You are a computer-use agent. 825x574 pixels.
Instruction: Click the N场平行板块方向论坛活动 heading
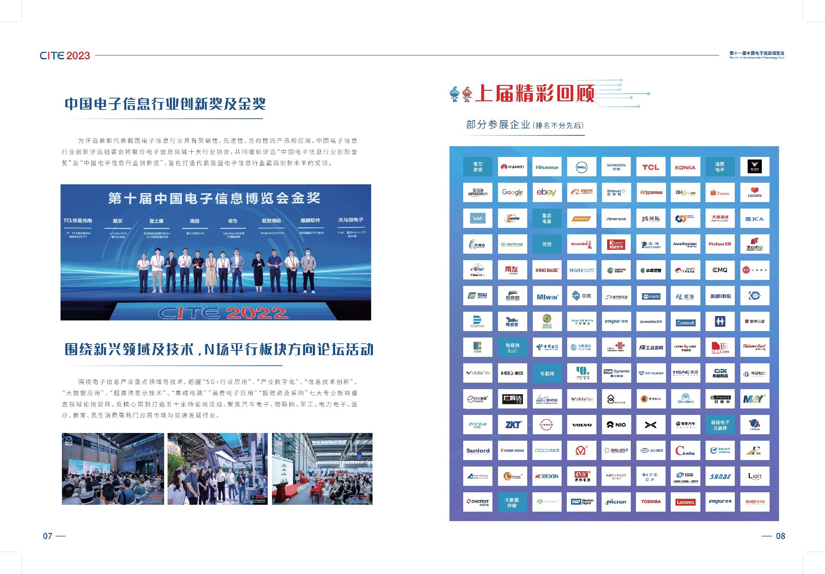pyautogui.click(x=289, y=349)
